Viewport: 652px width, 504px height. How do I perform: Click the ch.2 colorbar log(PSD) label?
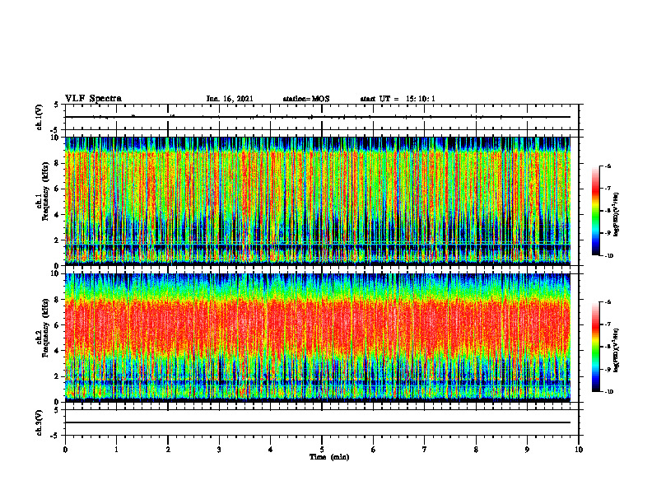point(617,349)
